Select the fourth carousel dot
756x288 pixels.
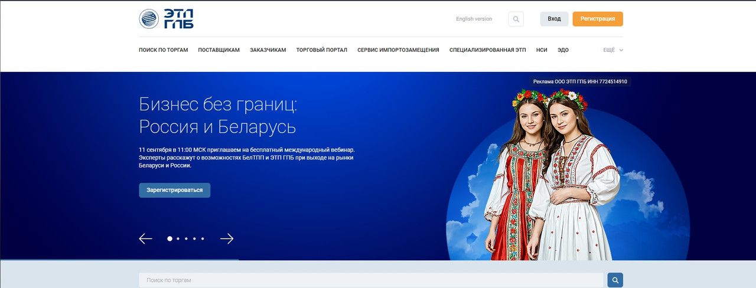194,238
